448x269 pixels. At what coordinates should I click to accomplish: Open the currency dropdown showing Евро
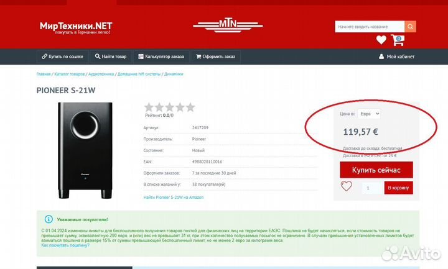370,114
